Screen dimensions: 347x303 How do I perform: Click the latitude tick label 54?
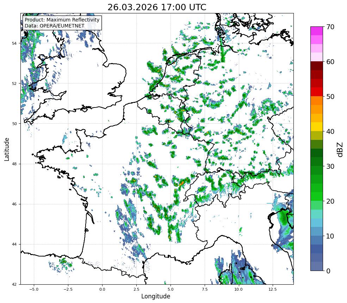14,43
